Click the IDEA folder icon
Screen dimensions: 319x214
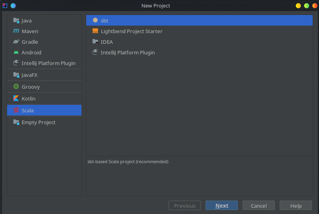tap(95, 42)
